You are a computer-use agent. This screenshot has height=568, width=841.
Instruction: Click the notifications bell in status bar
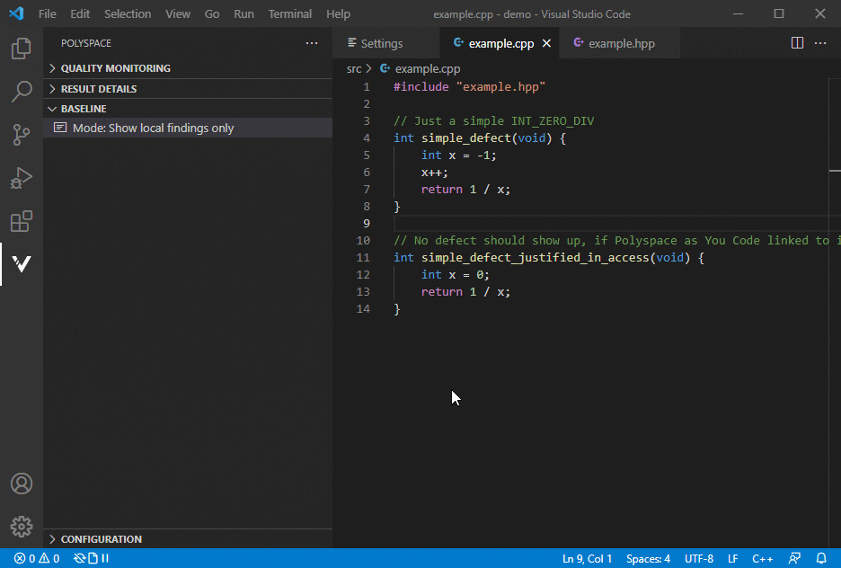tap(820, 558)
